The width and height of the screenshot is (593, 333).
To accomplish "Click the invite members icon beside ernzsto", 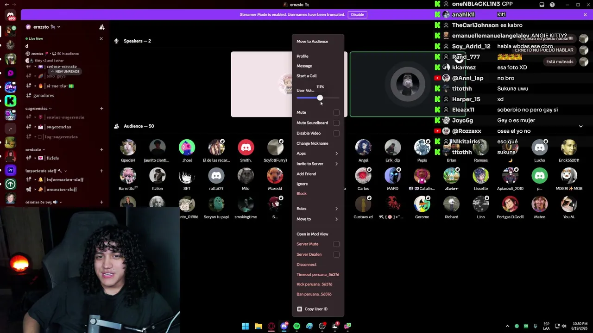I will (102, 27).
